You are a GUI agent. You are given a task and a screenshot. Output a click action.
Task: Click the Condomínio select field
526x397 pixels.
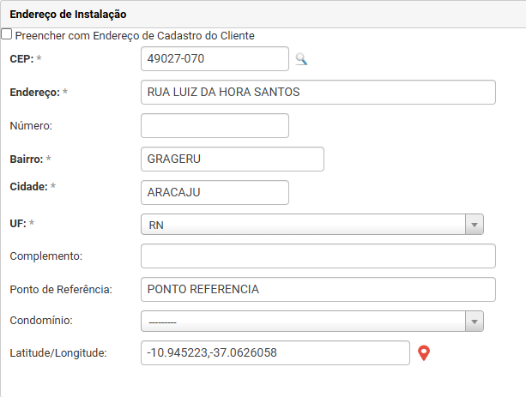(302, 321)
